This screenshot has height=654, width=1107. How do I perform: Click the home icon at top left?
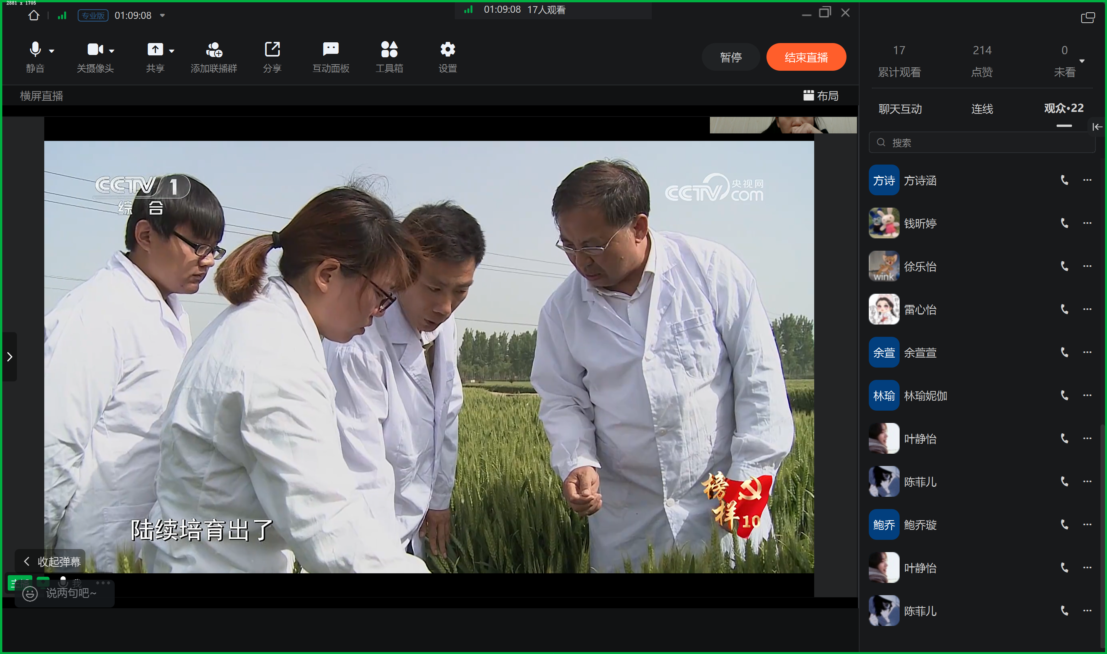point(33,15)
